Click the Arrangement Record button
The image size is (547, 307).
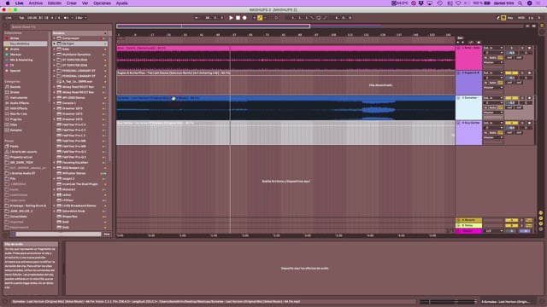pyautogui.click(x=244, y=18)
